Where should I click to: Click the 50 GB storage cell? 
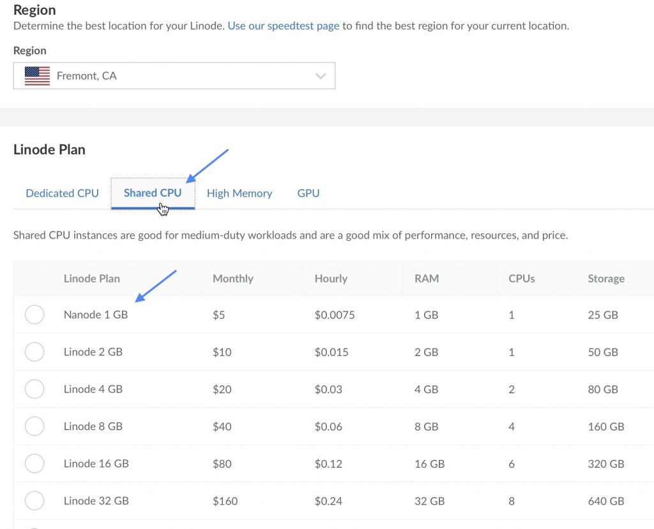(603, 352)
